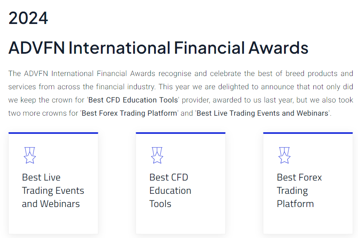Click bold 'Best CFD Education Tools' in the paragraph
358x238 pixels.
(x=133, y=100)
